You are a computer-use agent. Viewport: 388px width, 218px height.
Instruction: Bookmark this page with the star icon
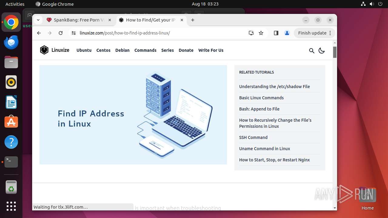(x=261, y=33)
